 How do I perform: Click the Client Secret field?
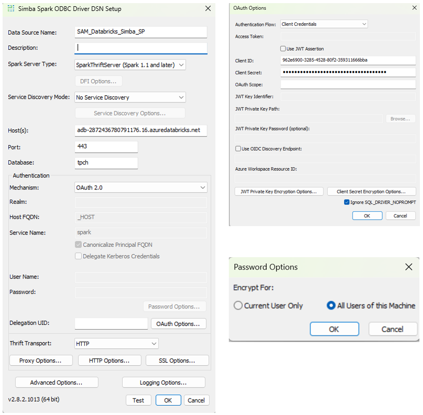click(x=348, y=72)
